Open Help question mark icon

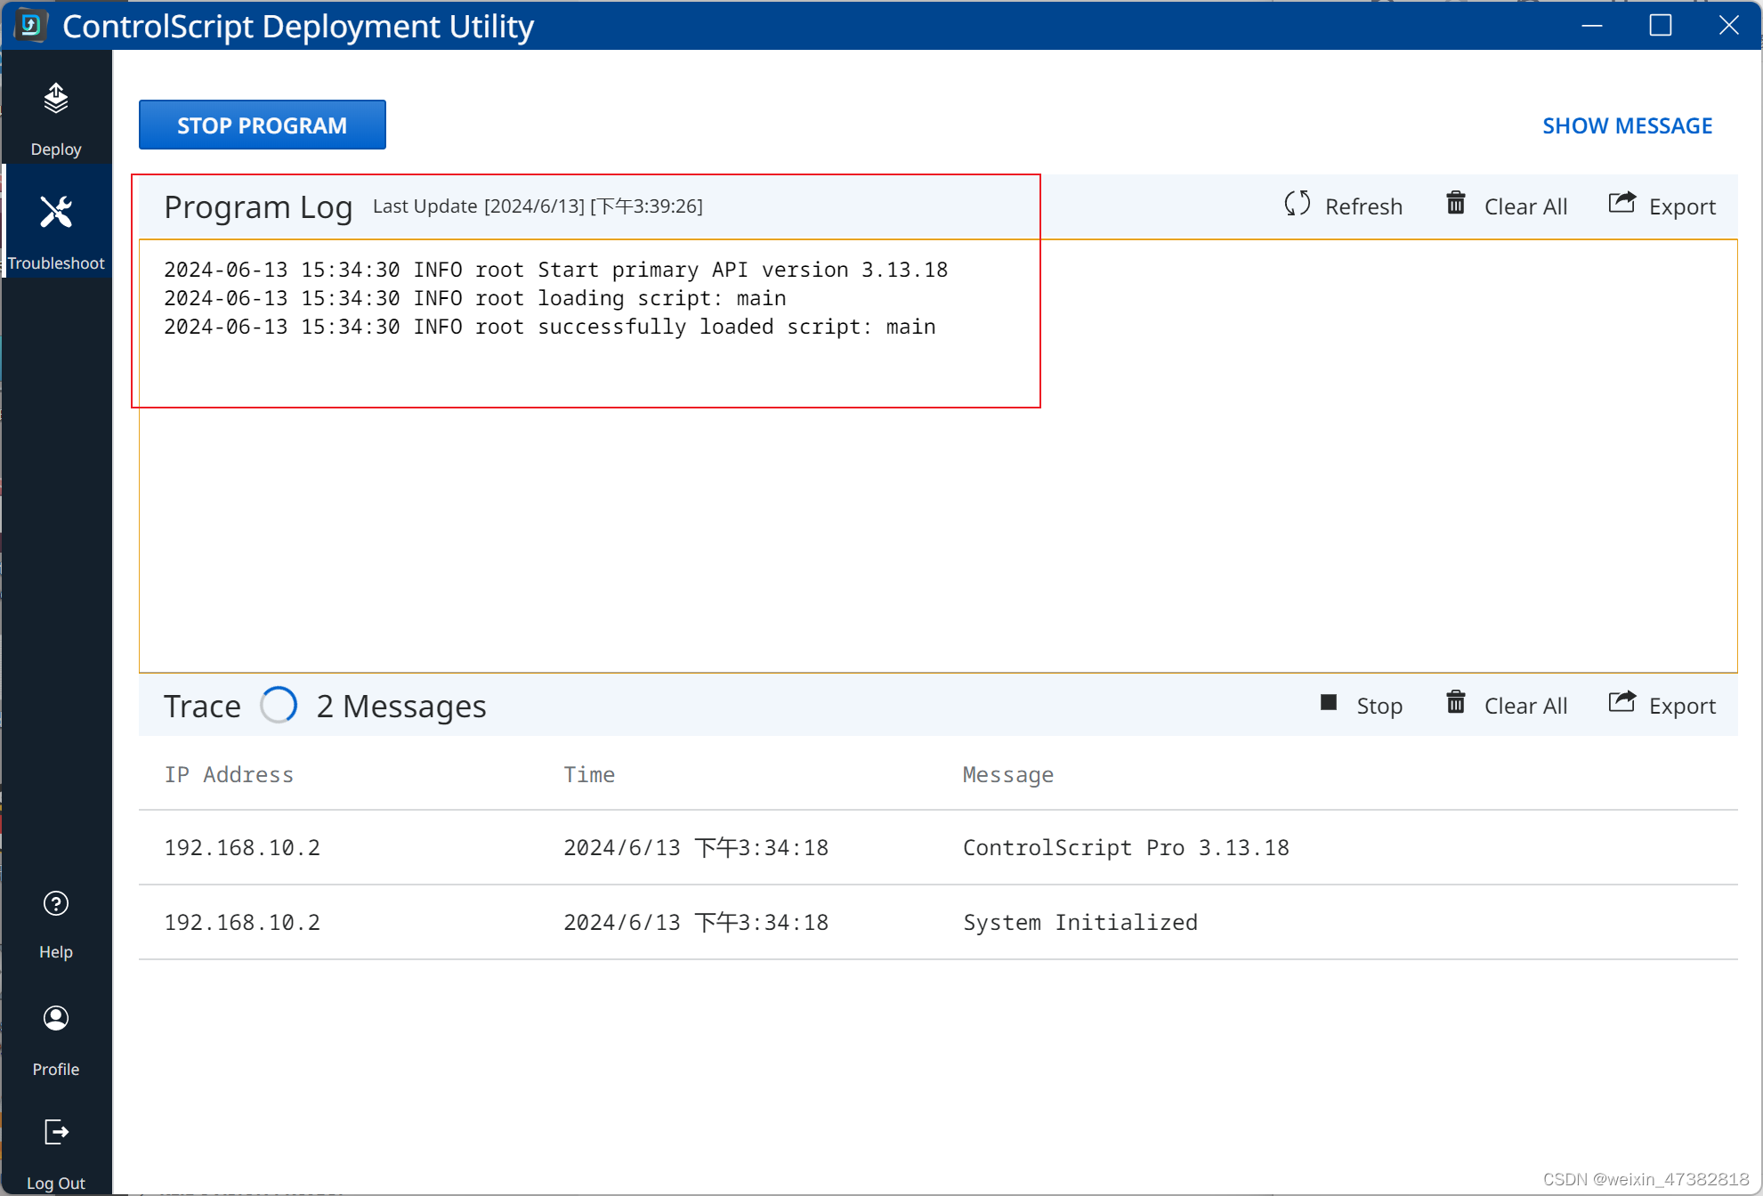click(56, 904)
